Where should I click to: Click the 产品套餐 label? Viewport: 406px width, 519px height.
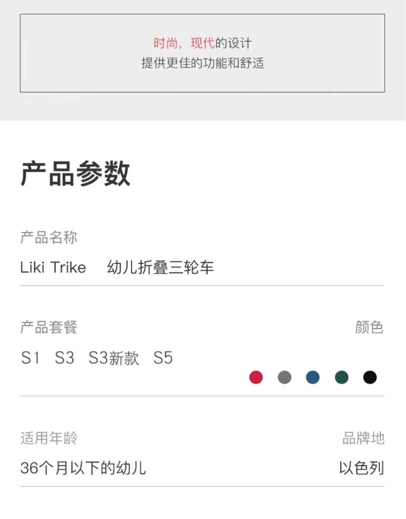49,327
